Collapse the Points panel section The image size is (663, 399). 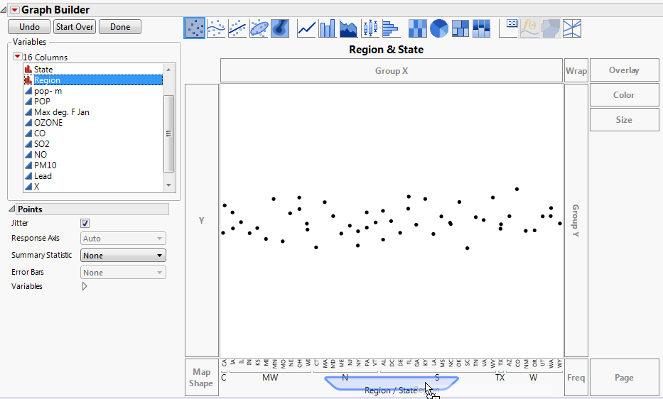click(12, 209)
